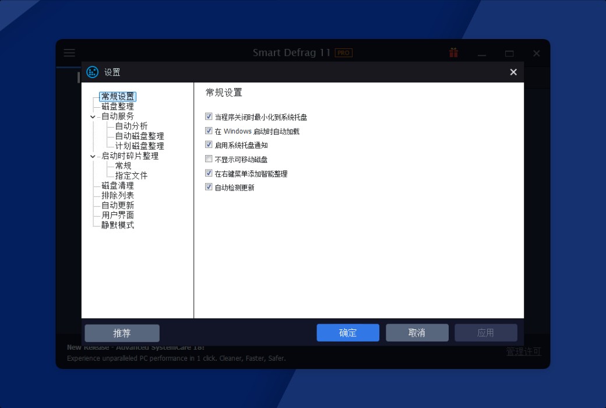Uncheck 自动检测更新 checkbox
Viewport: 606px width, 408px height.
point(209,187)
